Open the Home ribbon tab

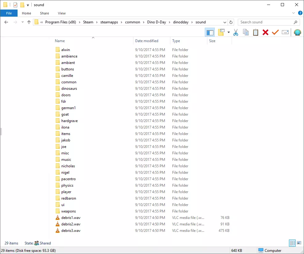click(26, 13)
